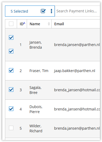Deselect the Fraser, Tim row checkbox
Viewport: 102px width, 142px height.
tap(11, 70)
